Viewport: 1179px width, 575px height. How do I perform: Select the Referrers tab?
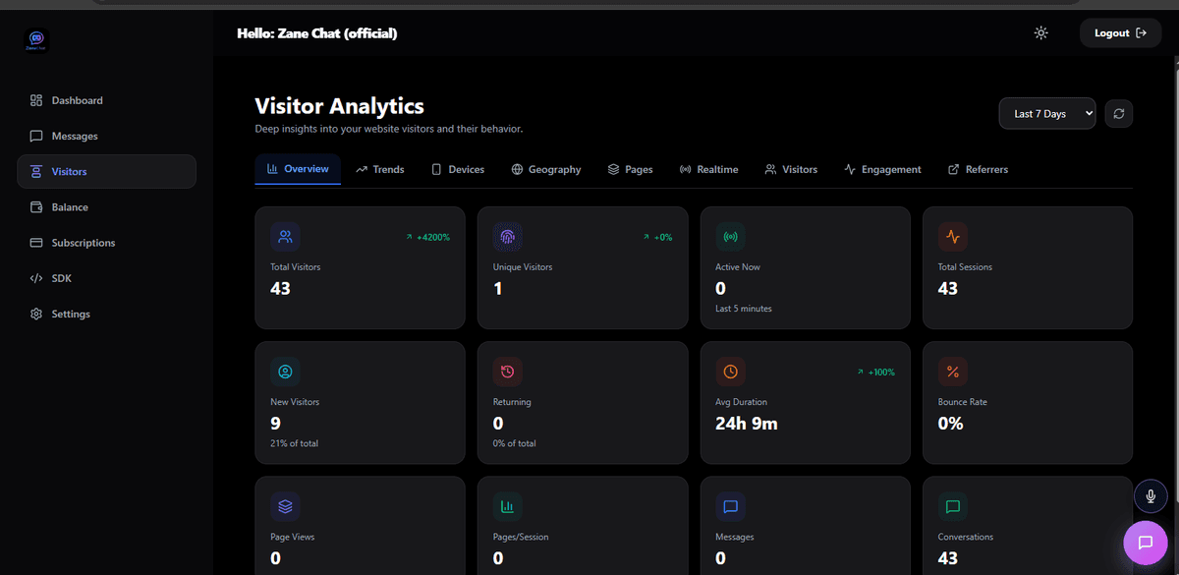(978, 169)
